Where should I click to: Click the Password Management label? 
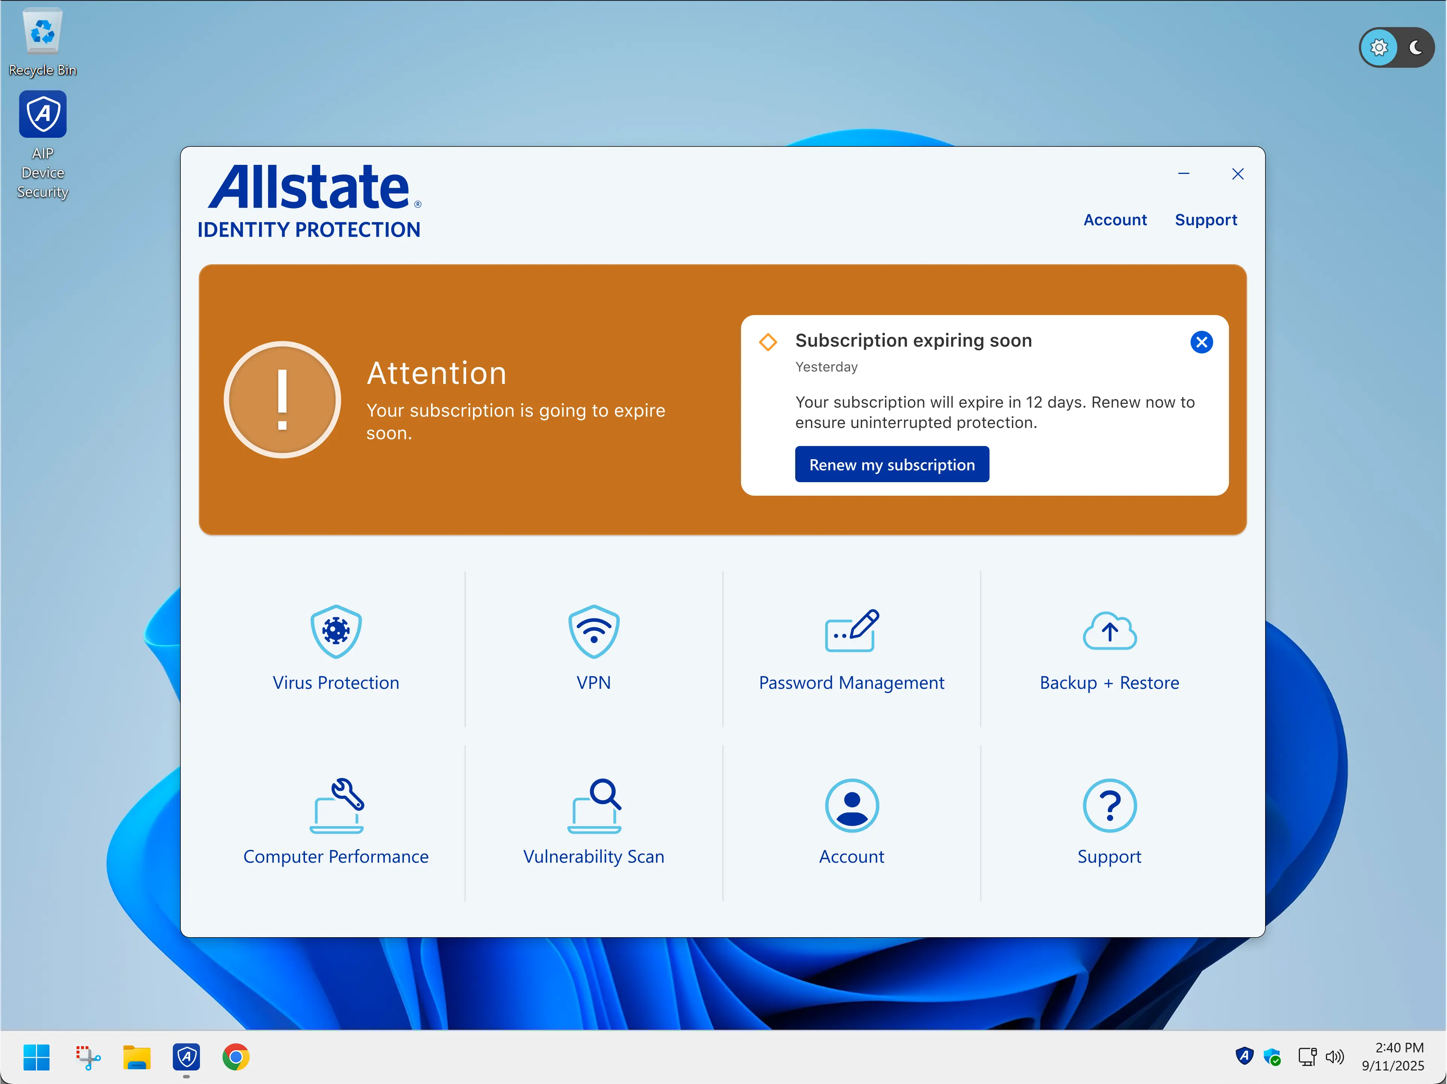(851, 682)
